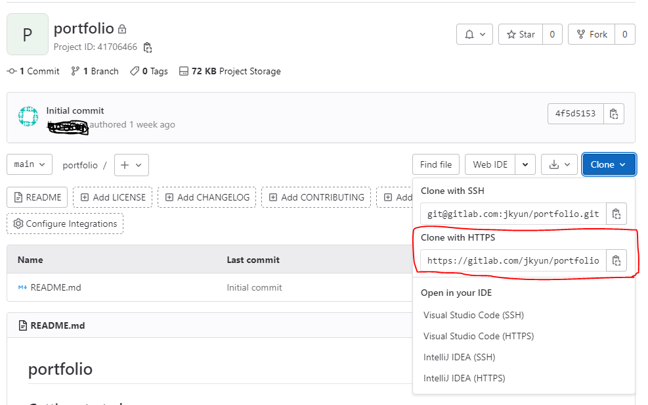The height and width of the screenshot is (405, 648).
Task: Open the plus dropdown to add files
Action: [131, 164]
